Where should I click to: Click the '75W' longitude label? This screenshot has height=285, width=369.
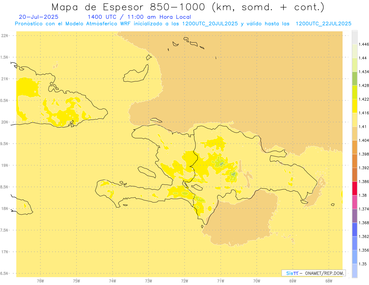point(77,281)
